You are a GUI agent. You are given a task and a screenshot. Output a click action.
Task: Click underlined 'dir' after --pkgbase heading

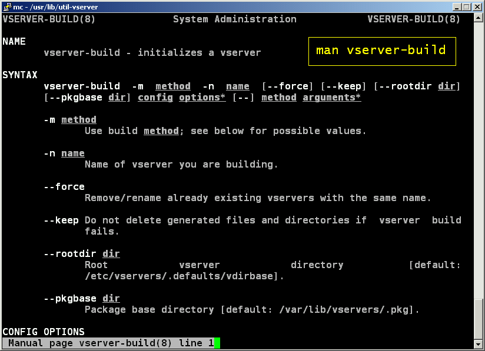(x=111, y=299)
